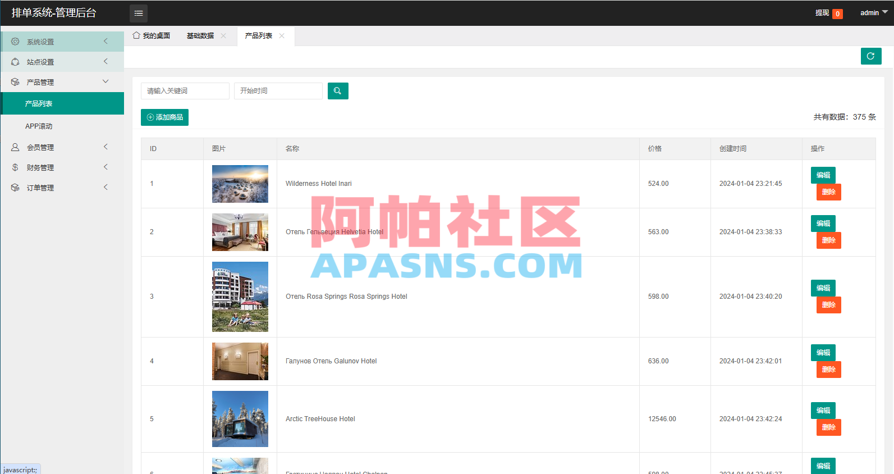Click 编辑 for Galunov Hotel row

click(823, 353)
